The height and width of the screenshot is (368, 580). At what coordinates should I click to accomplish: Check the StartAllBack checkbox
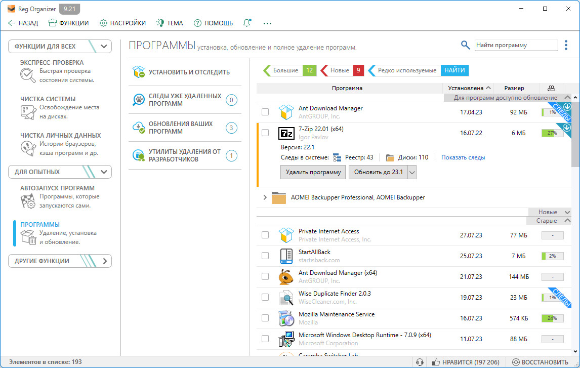pos(265,256)
